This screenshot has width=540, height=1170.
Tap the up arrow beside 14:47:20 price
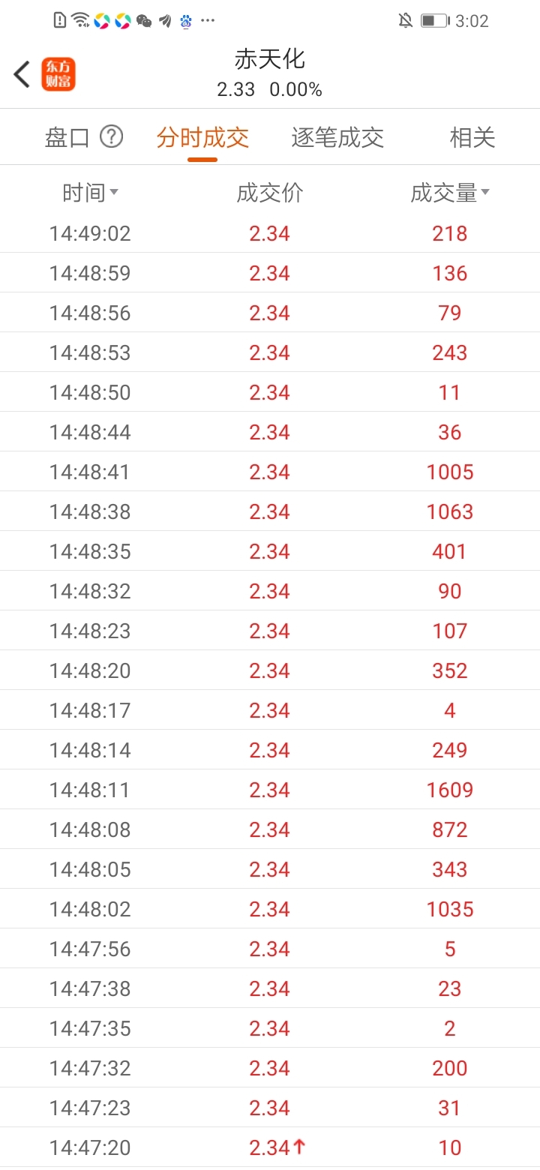pyautogui.click(x=300, y=1146)
